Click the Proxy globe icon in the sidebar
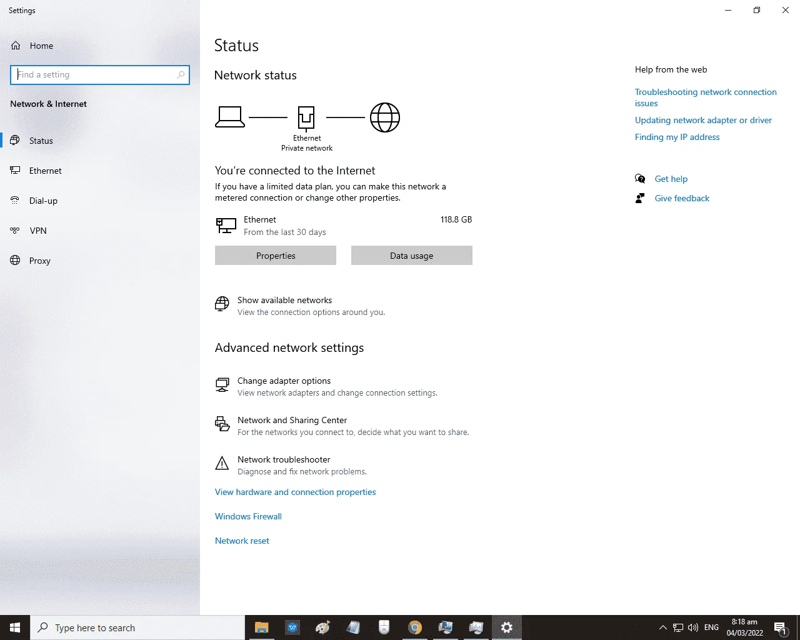The height and width of the screenshot is (640, 800). (x=15, y=261)
